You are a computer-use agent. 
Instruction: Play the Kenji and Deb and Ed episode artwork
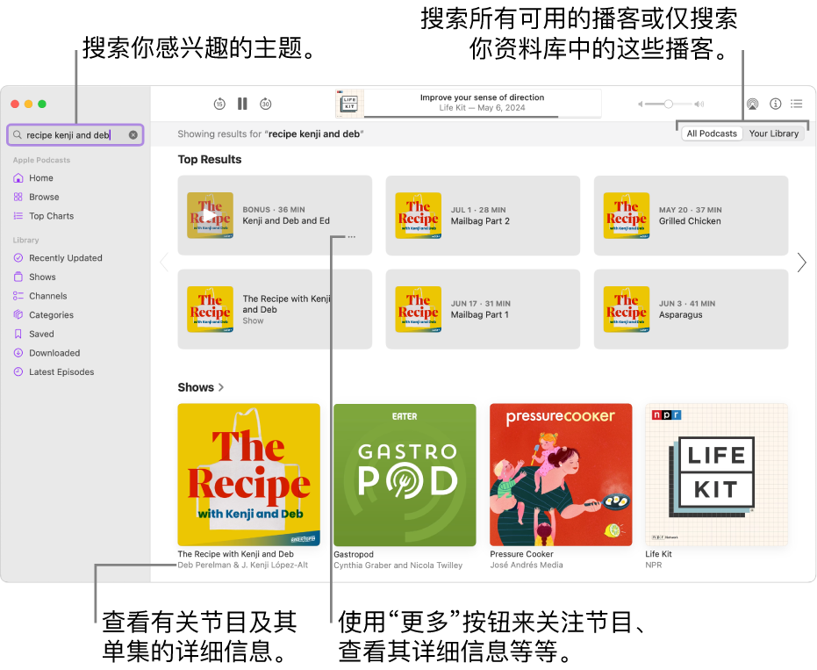click(x=210, y=216)
